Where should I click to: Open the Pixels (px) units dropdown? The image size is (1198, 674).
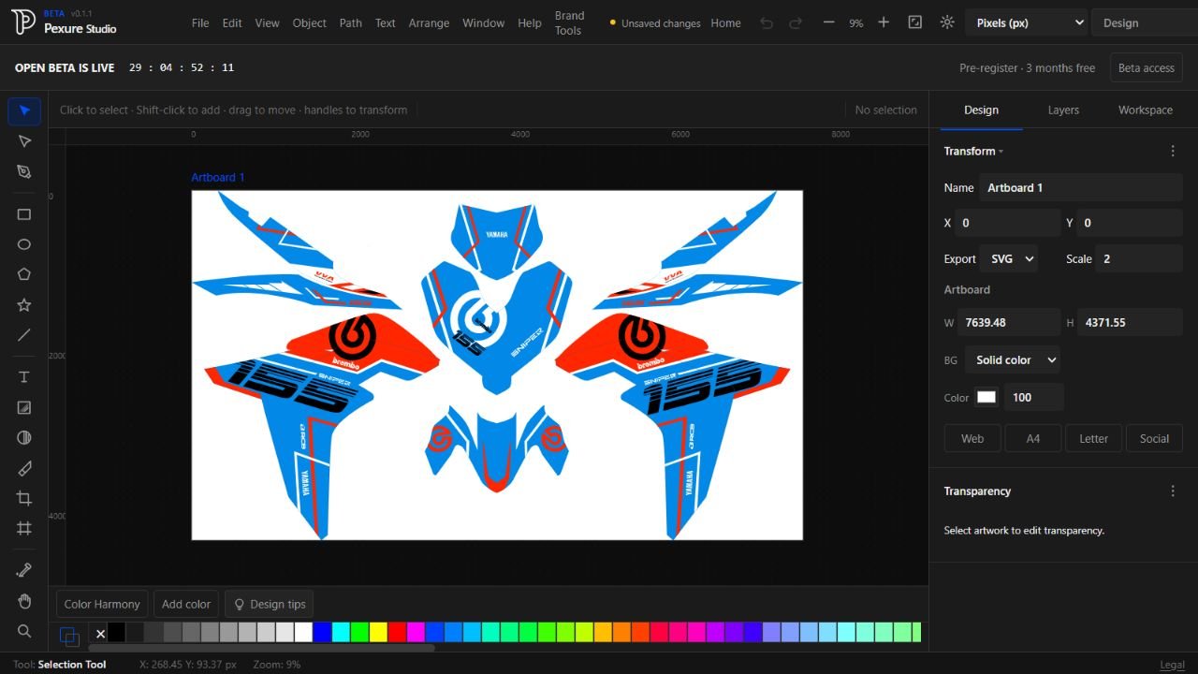pos(1027,22)
